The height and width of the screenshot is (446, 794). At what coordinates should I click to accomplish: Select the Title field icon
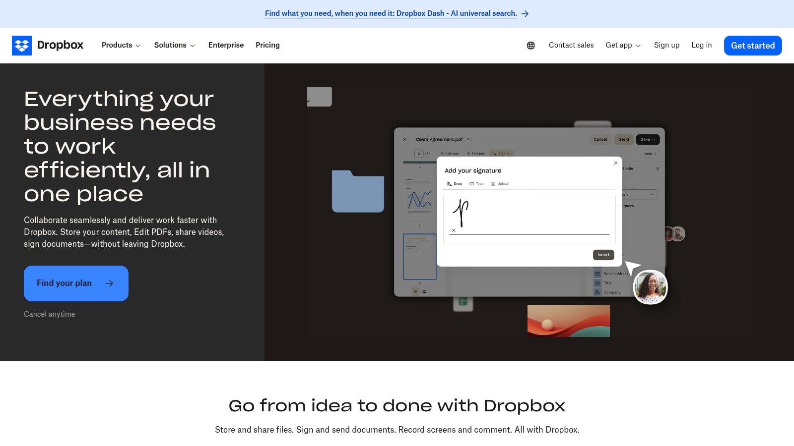[597, 283]
